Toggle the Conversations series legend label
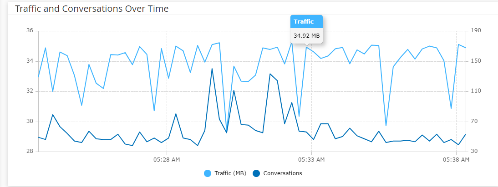 click(x=282, y=173)
